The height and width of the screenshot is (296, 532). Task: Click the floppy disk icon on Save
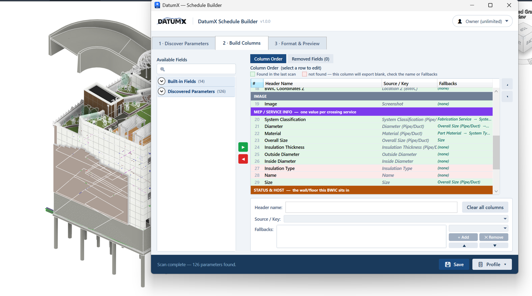coord(448,264)
